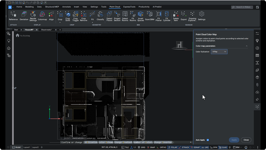Switch to the Layout1 tab

(x=27, y=147)
